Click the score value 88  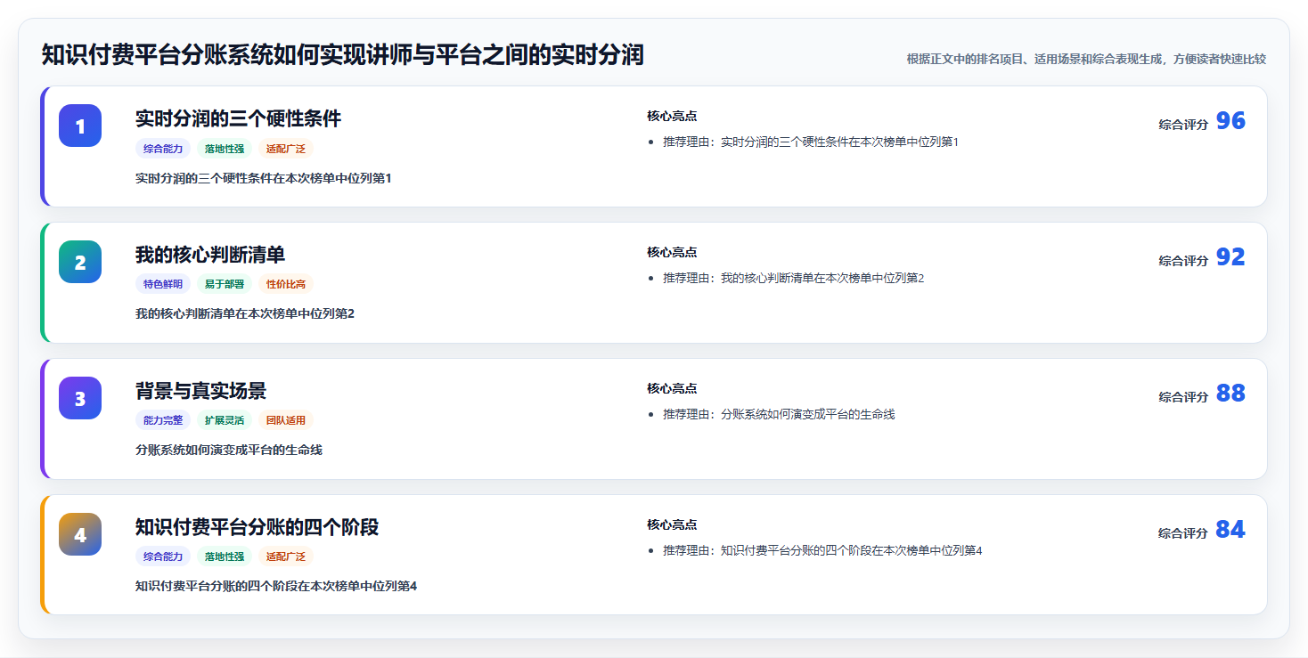point(1230,394)
